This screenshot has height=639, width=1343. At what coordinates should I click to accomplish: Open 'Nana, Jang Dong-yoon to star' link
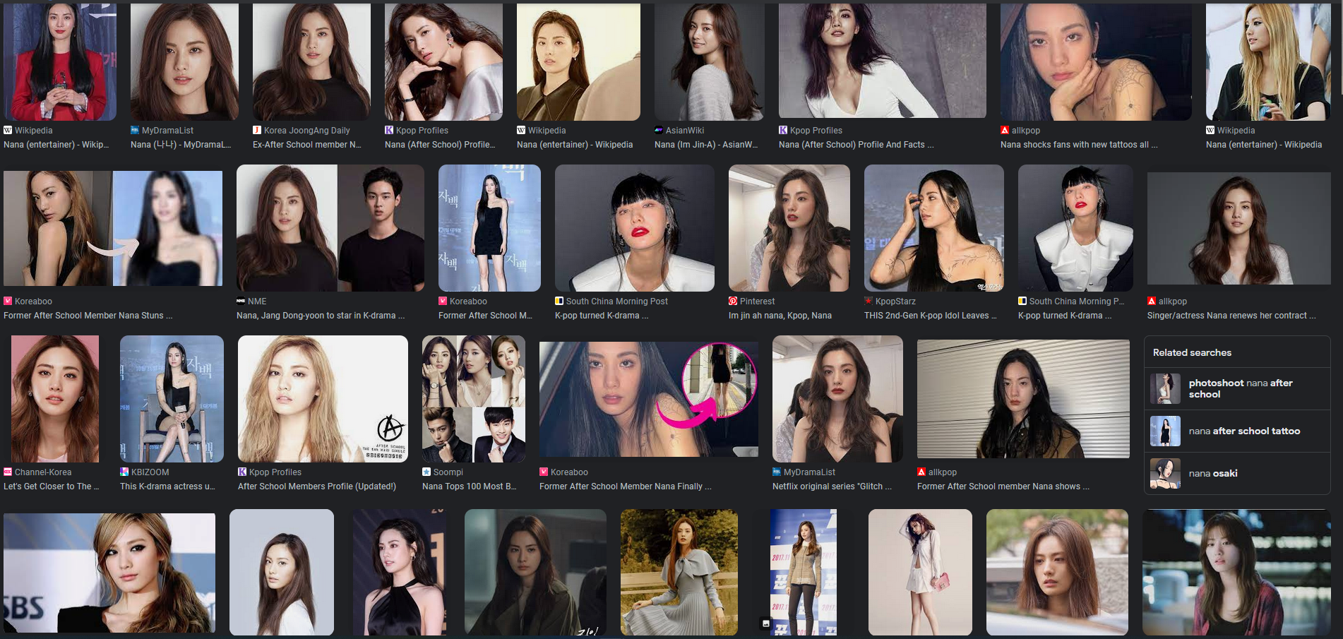tap(320, 316)
